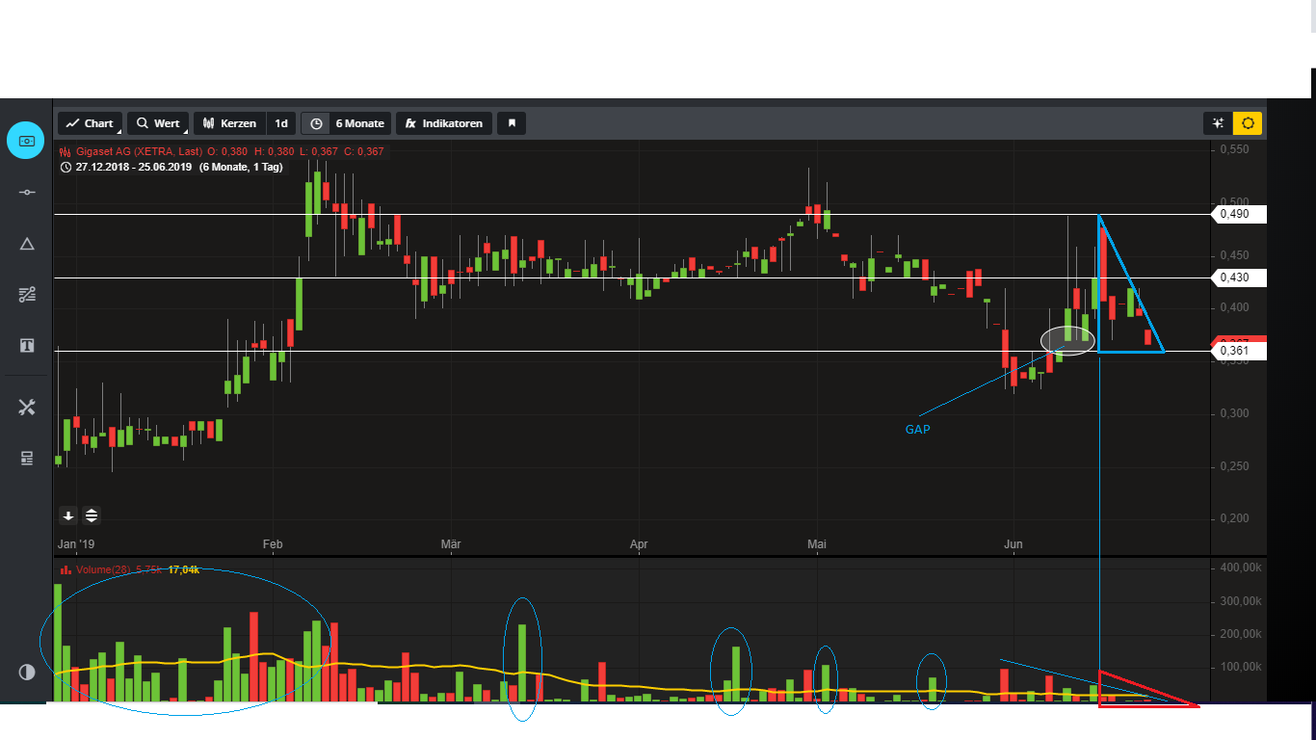Click the 0,430 price level label
1316x740 pixels.
pyautogui.click(x=1238, y=277)
